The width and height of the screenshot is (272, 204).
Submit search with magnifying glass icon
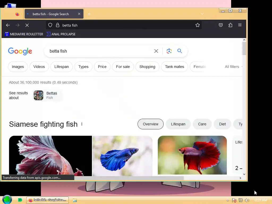coord(180,51)
